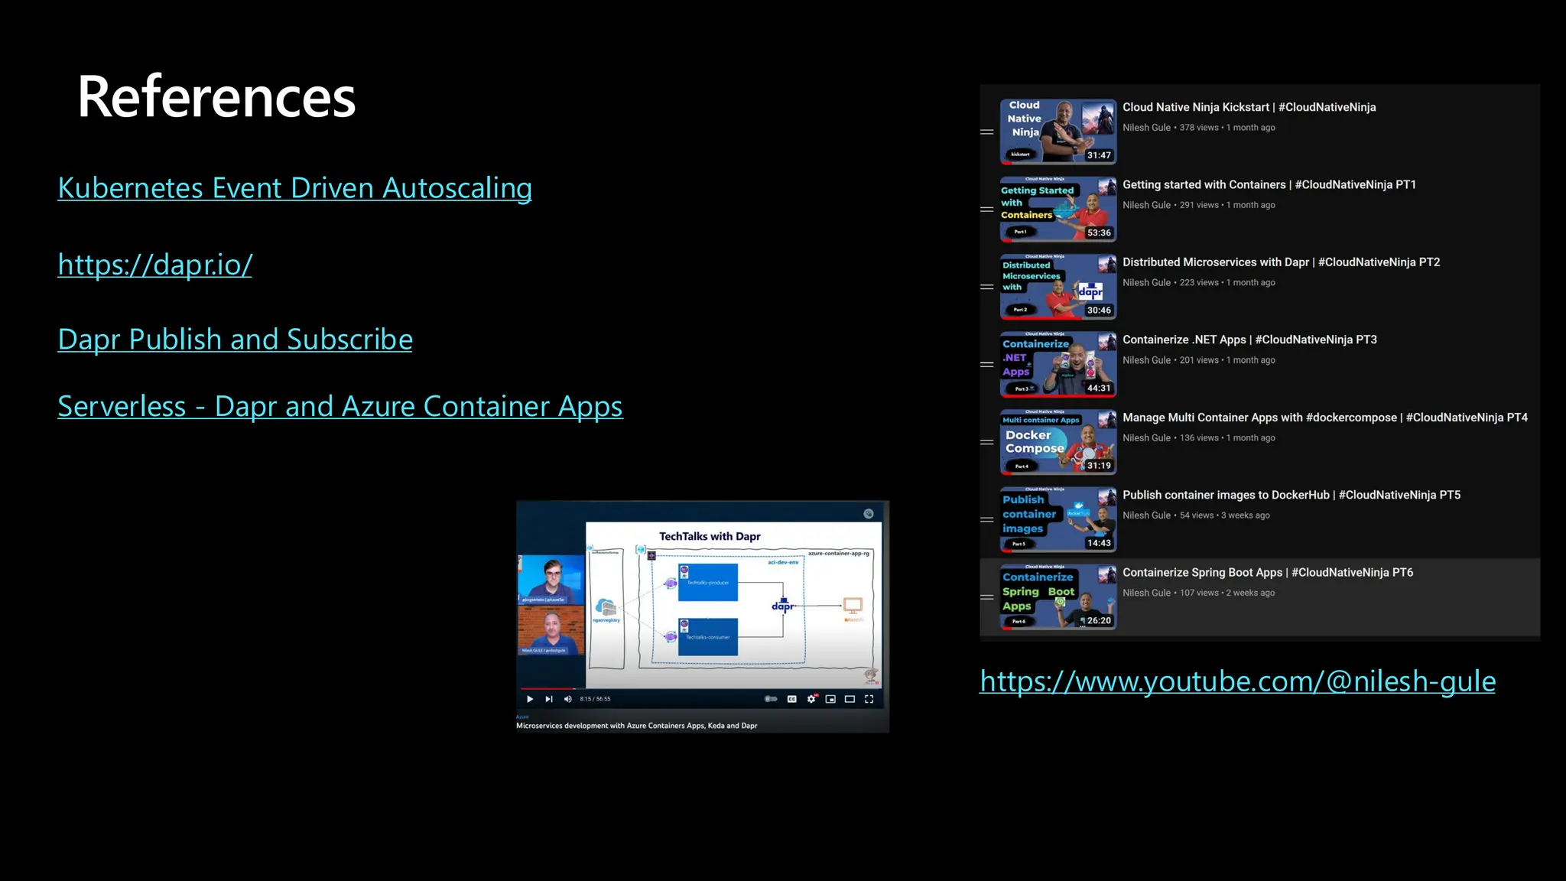
Task: Open video settings gear icon
Action: point(811,699)
